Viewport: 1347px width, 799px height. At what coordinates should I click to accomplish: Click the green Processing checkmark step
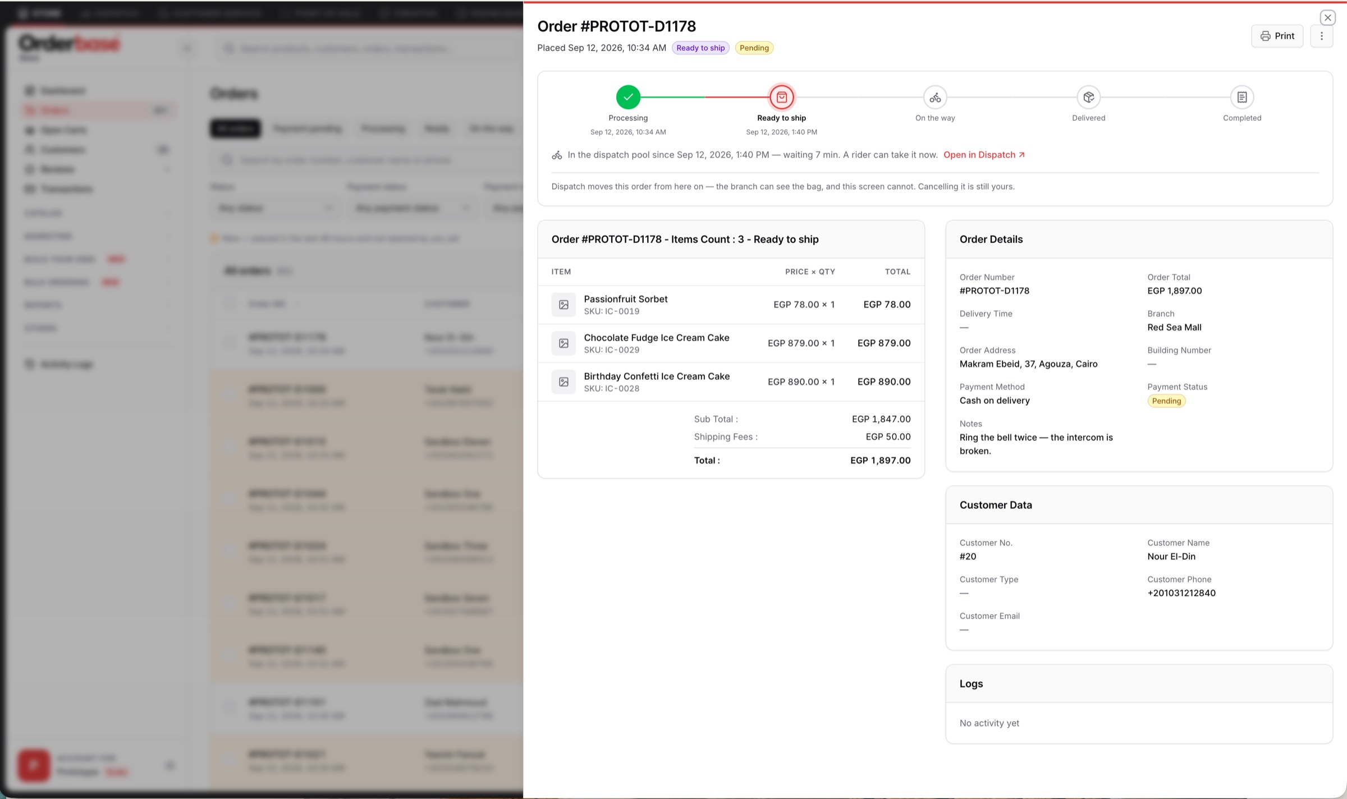pyautogui.click(x=628, y=97)
